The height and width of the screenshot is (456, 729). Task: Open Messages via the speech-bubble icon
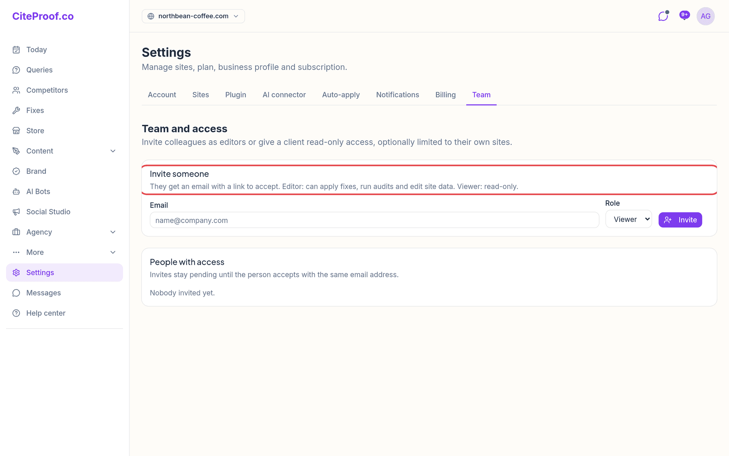pos(16,293)
